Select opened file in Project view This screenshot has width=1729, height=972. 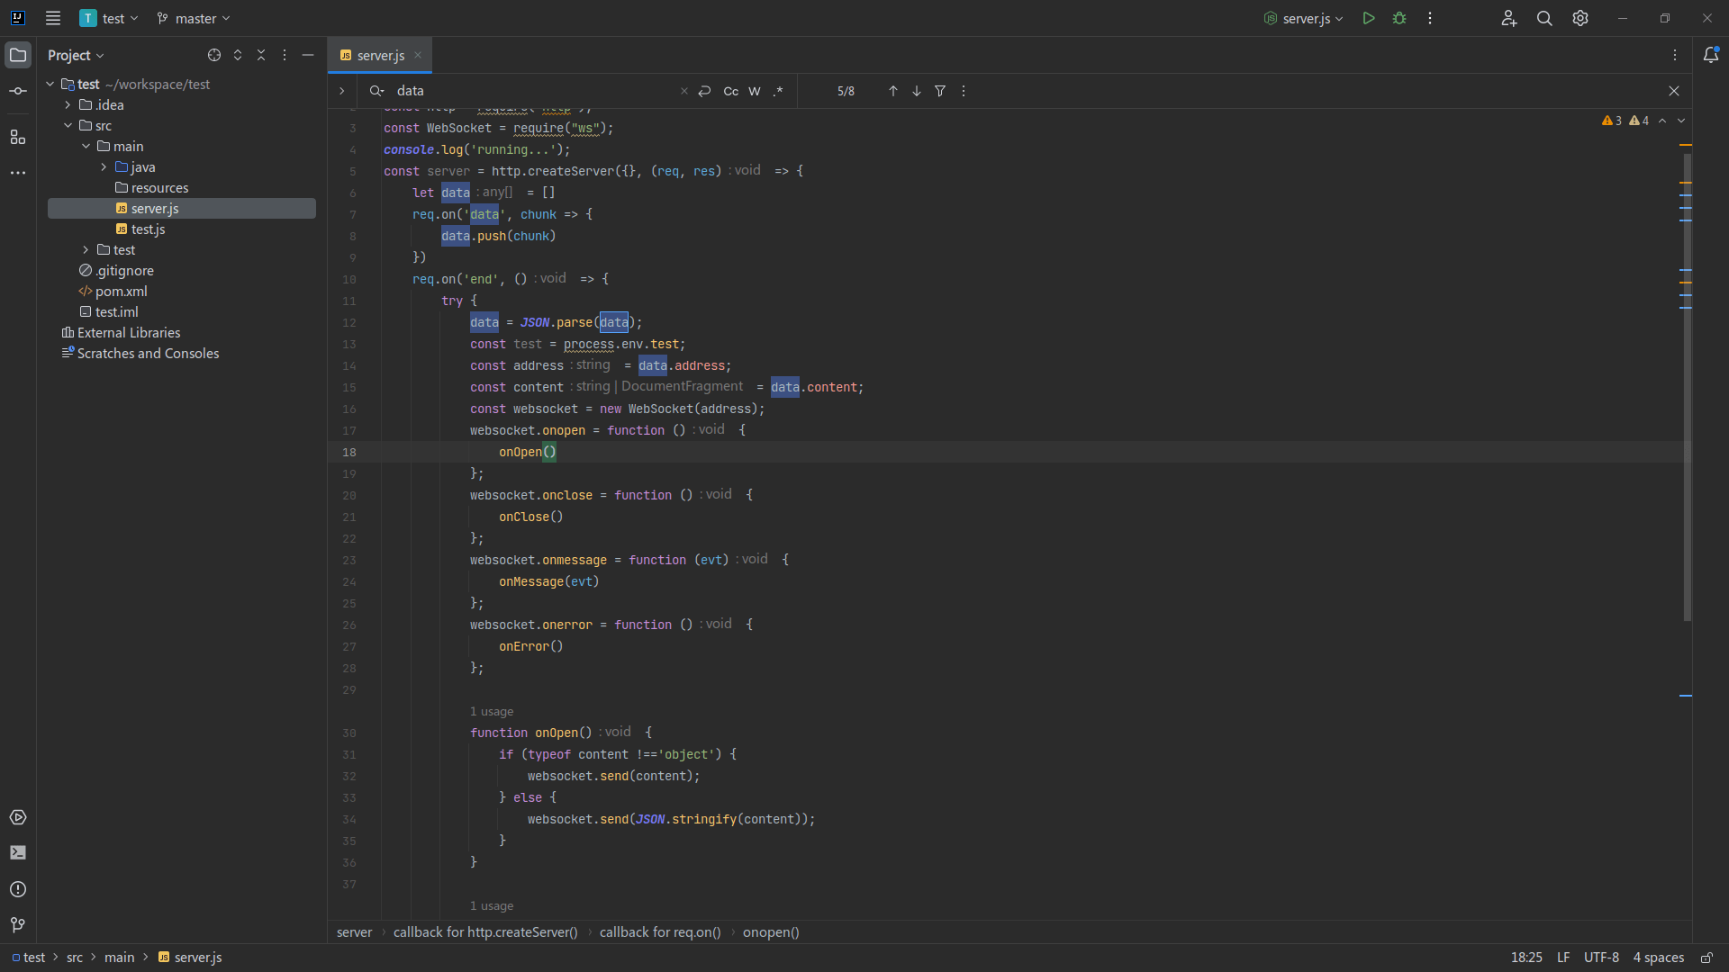(214, 55)
